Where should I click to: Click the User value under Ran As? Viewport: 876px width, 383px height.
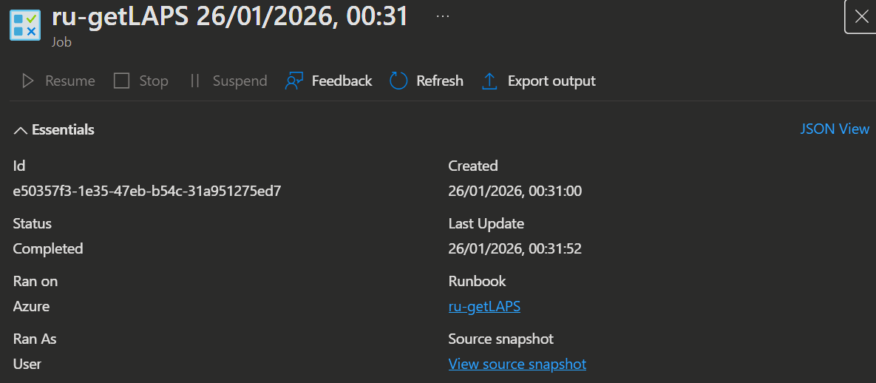coord(27,364)
